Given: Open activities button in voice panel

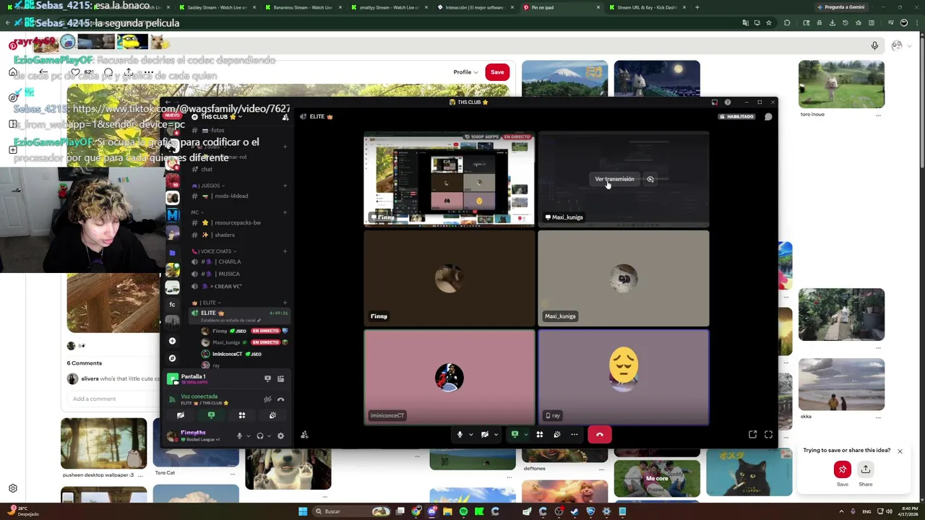Looking at the screenshot, I should 242,415.
